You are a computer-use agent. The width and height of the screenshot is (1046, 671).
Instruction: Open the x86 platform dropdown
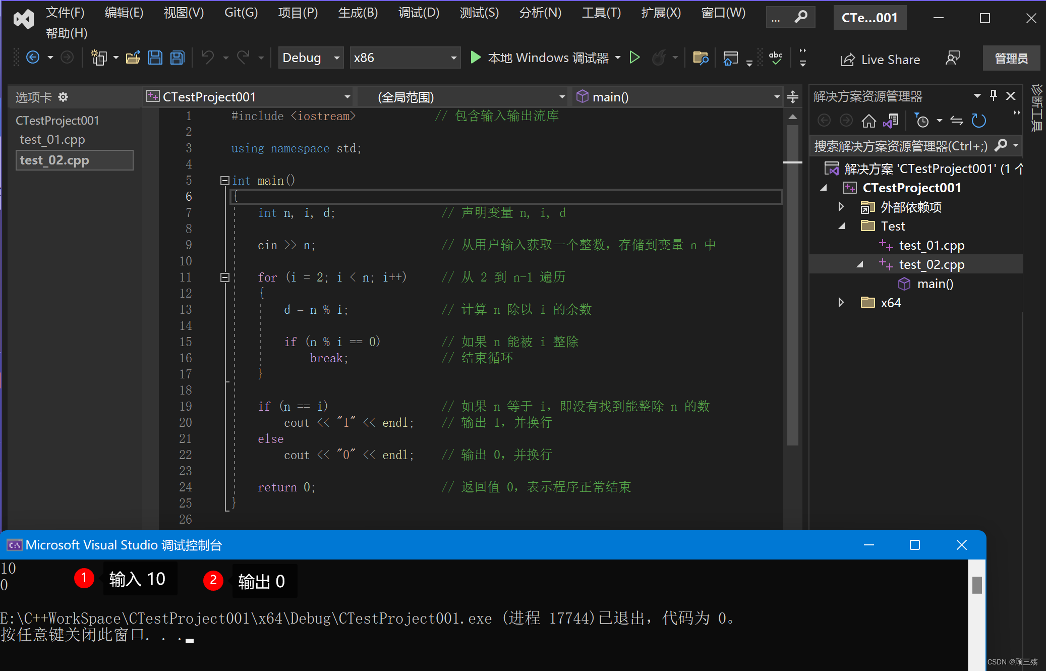405,58
